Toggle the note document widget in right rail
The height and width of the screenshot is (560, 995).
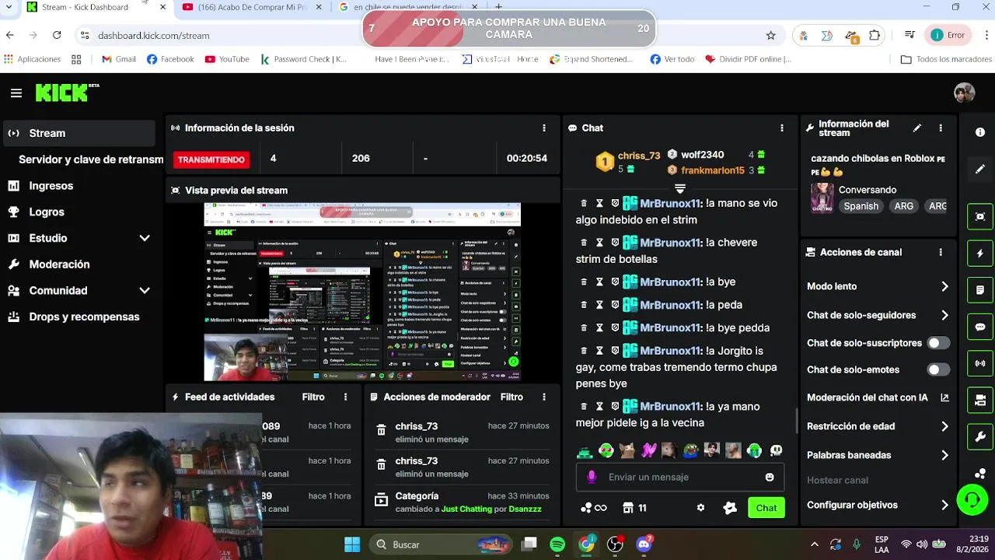coord(980,290)
